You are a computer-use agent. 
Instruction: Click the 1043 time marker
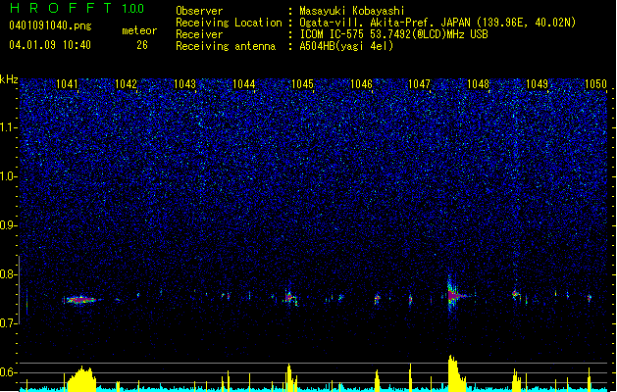(x=184, y=84)
